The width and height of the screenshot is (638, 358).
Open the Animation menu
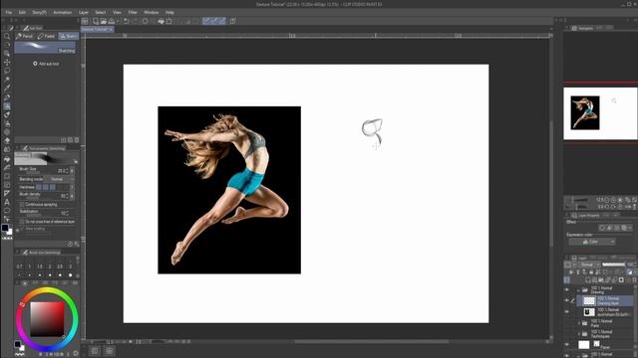click(x=62, y=13)
